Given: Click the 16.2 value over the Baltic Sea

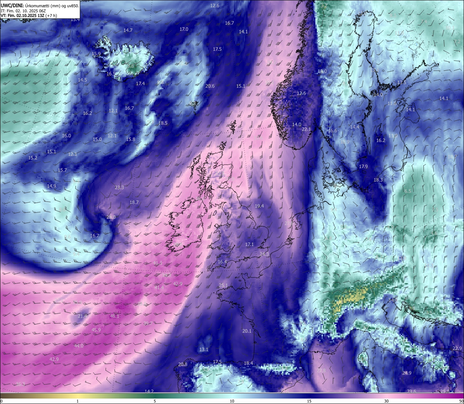Looking at the screenshot, I should pos(381,140).
